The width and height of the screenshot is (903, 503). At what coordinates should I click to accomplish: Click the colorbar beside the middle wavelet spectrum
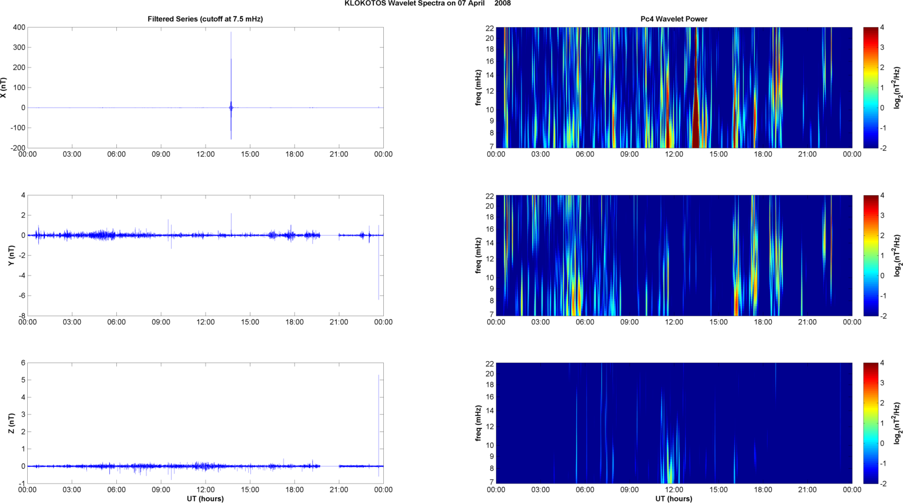point(871,255)
